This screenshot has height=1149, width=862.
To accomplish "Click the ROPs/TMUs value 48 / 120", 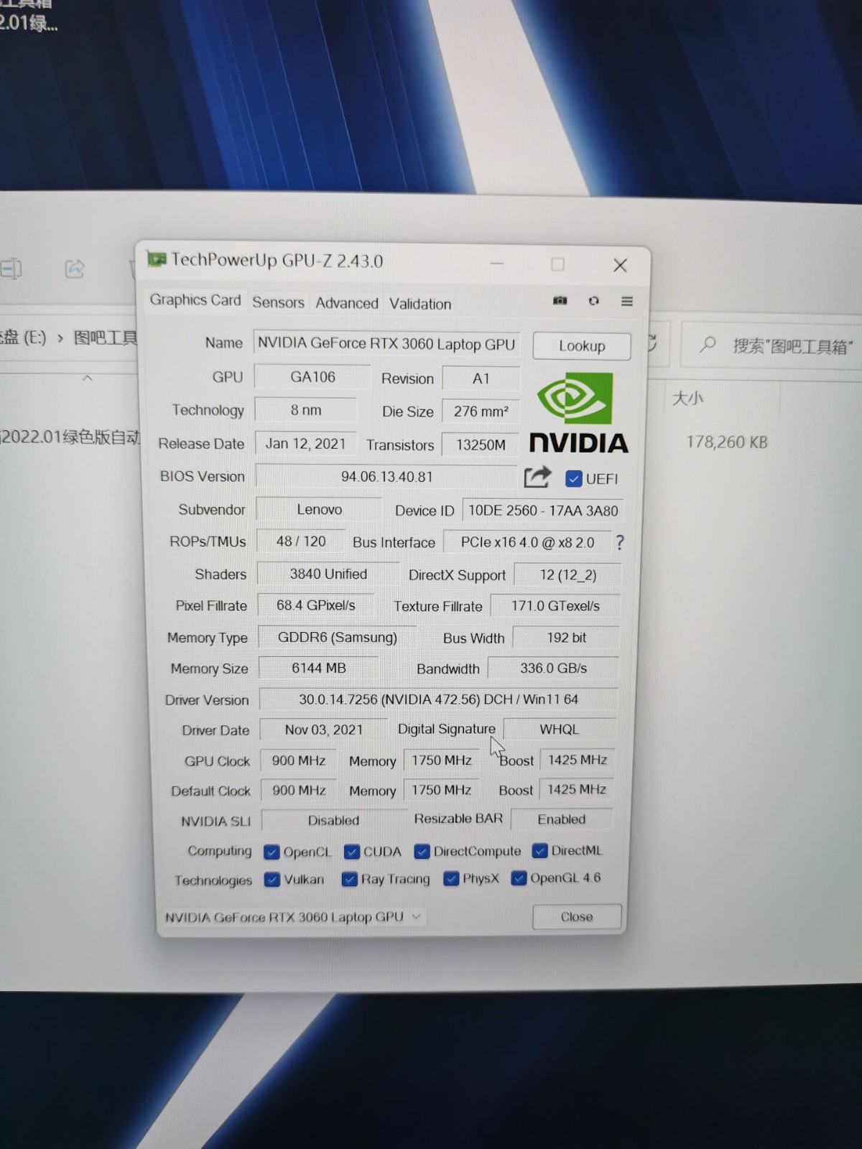I will pos(301,541).
